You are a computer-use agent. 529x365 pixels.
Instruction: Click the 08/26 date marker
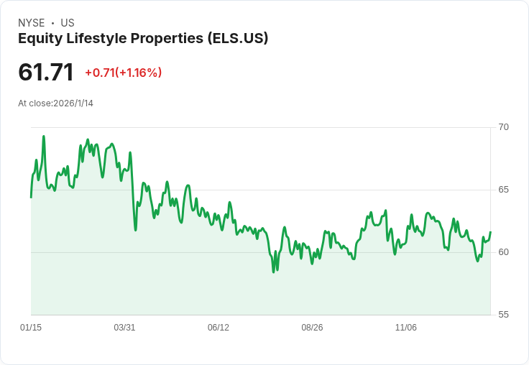[x=312, y=328]
